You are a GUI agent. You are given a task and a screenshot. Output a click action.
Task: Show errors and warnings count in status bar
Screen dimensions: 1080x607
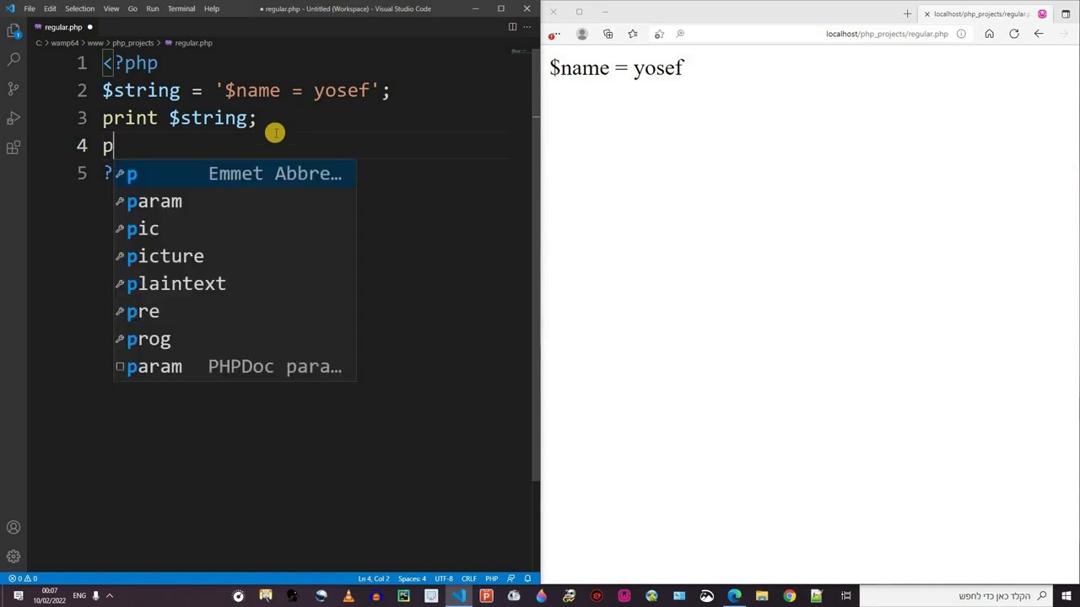23,578
